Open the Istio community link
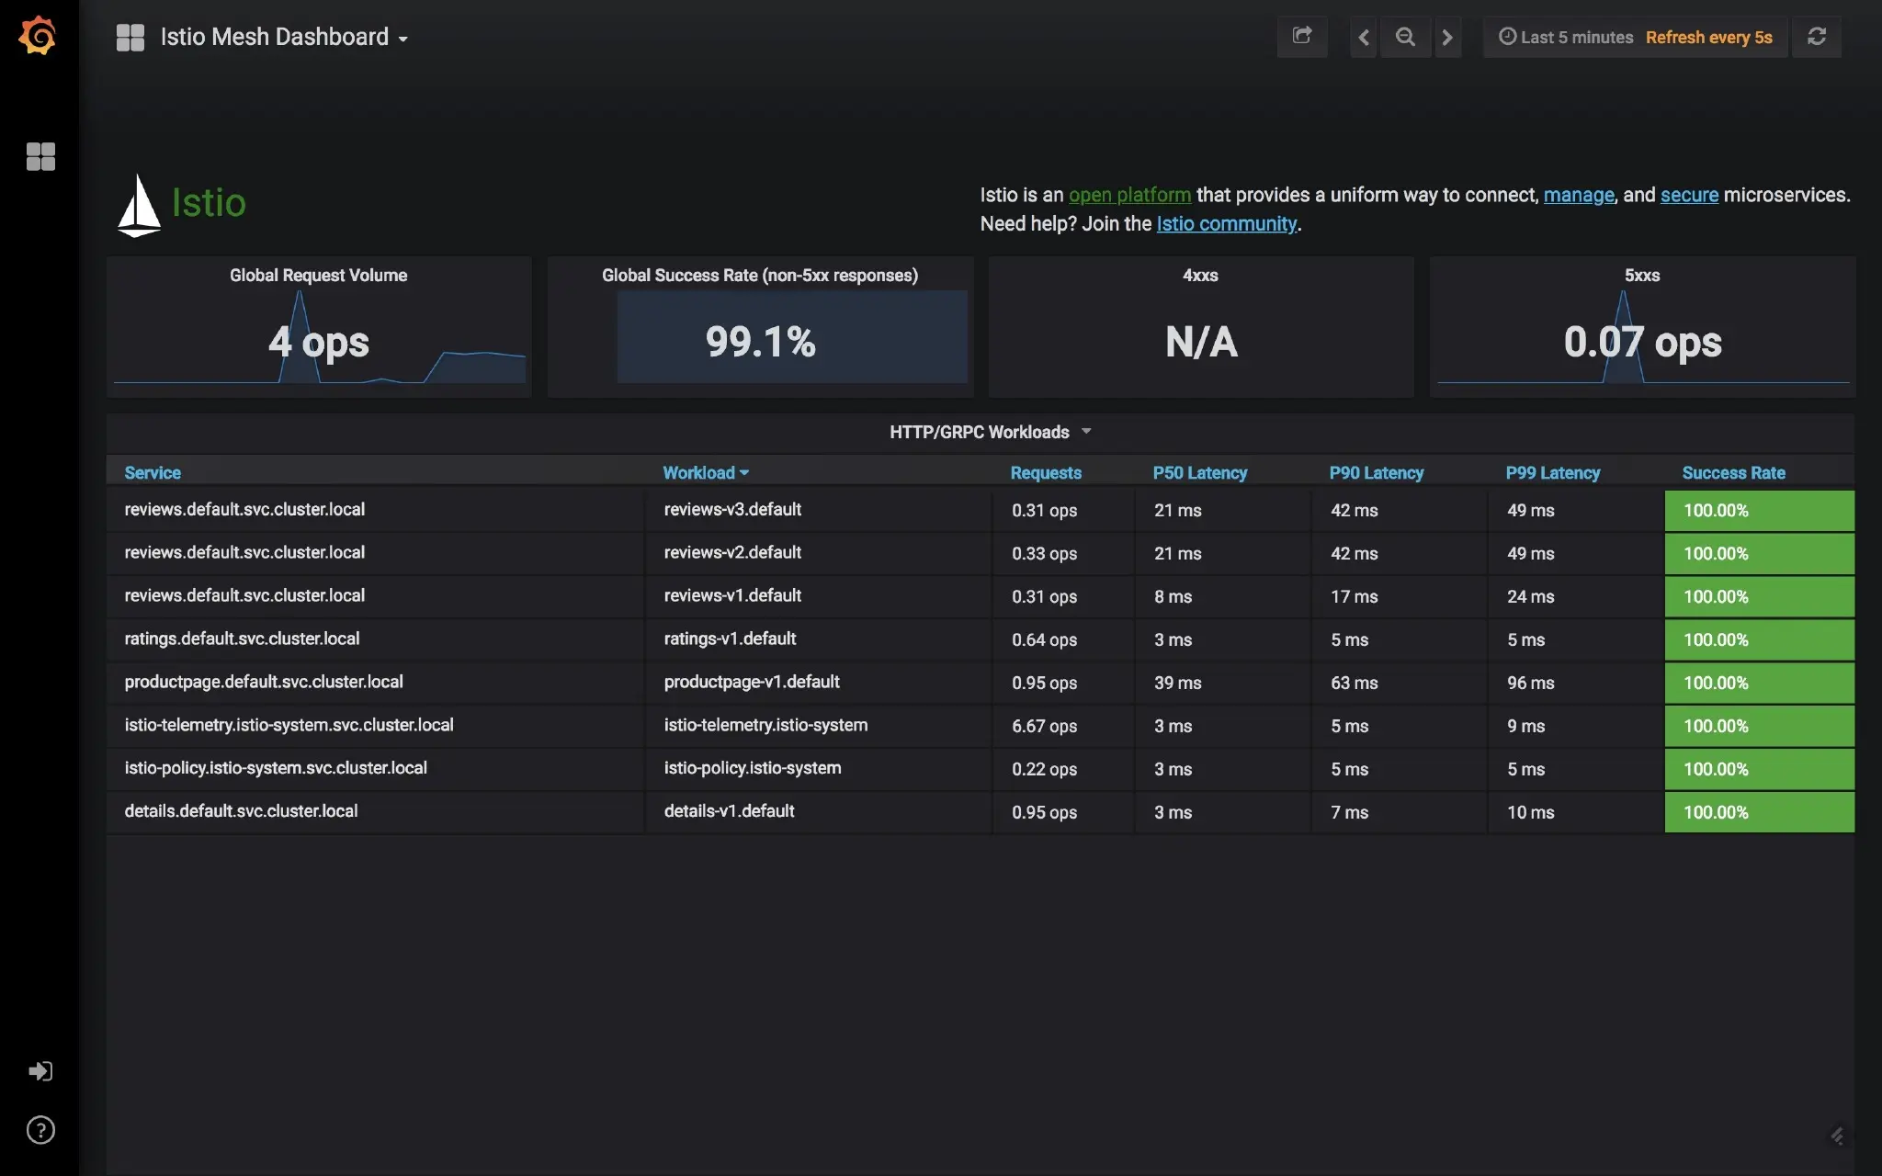 coord(1226,223)
